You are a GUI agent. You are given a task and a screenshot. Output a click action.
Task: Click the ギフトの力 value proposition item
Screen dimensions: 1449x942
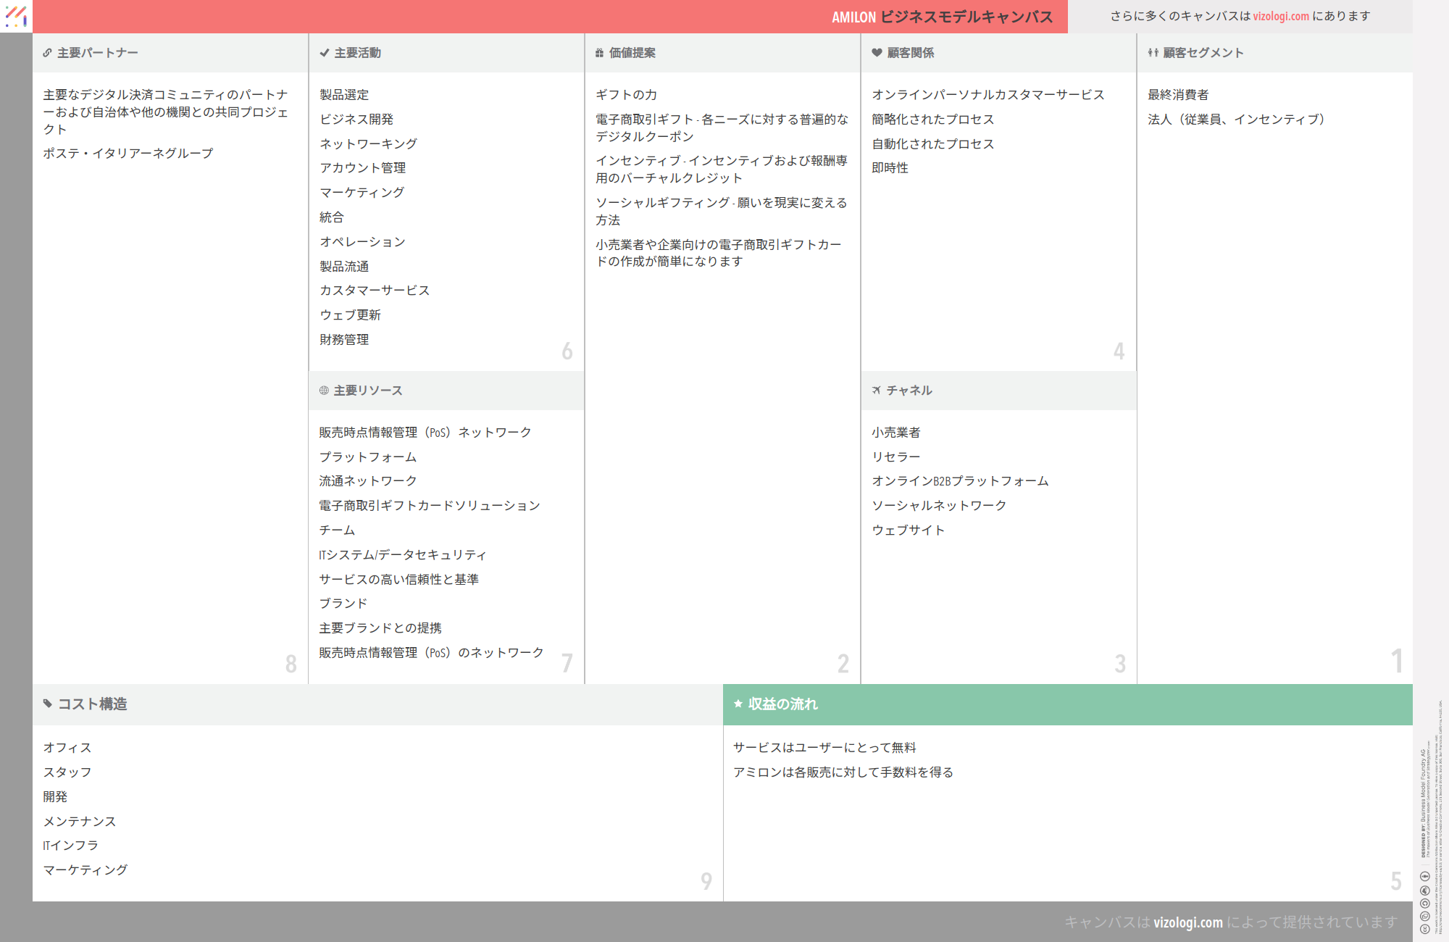[x=626, y=95]
